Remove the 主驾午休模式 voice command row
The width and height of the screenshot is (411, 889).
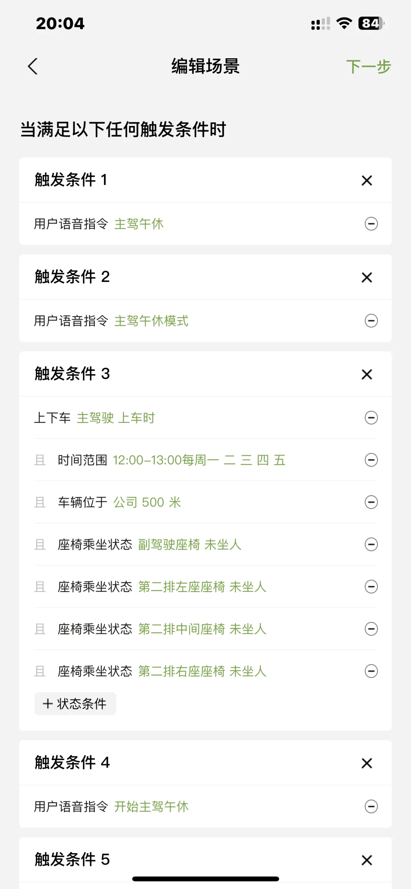coord(371,321)
